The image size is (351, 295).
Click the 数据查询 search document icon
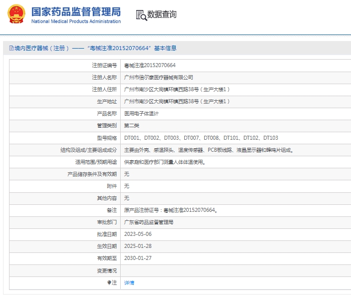point(141,15)
